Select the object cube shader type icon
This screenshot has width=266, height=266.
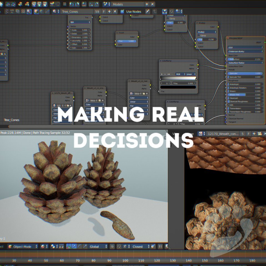click(36, 11)
